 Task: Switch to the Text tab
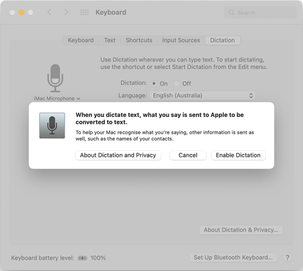pyautogui.click(x=110, y=40)
